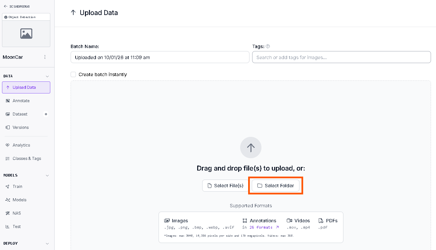Click the MoonCar project name
This screenshot has height=250, width=436.
point(13,57)
